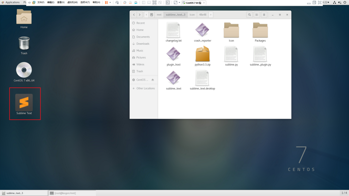Navigate to sublime_text_3 path segment
349x196 pixels.
pyautogui.click(x=175, y=15)
